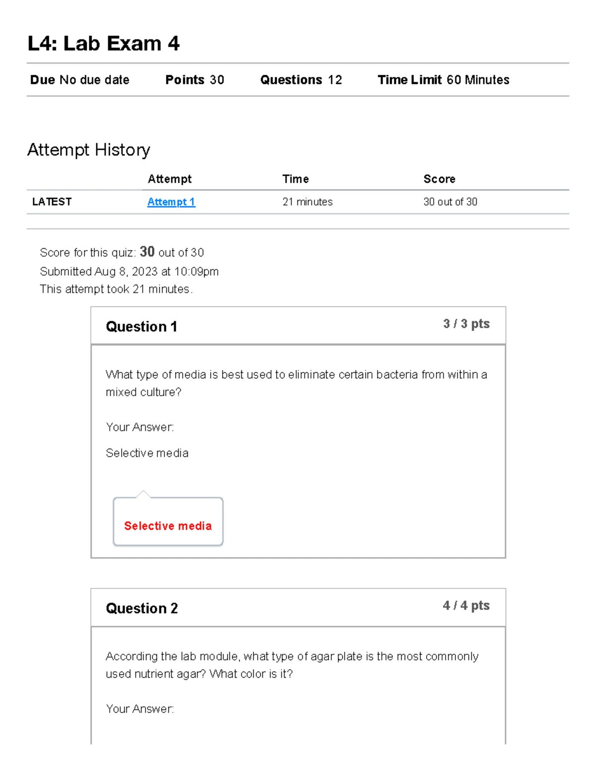Open the Attempt 1 link

171,202
